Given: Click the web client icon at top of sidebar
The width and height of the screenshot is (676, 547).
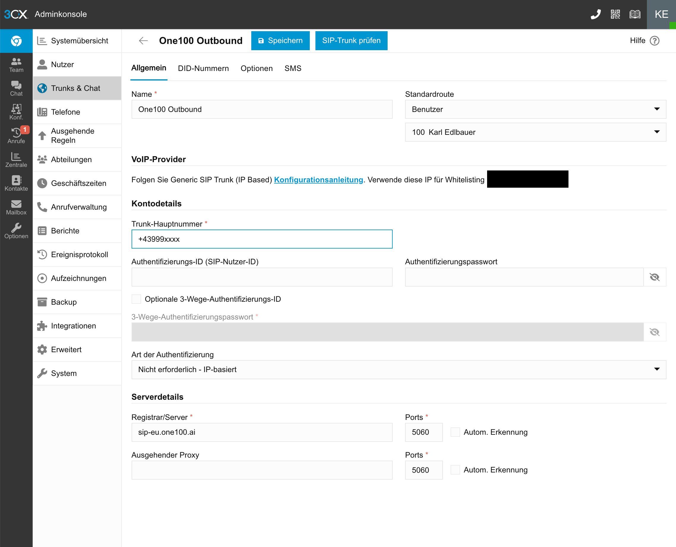Looking at the screenshot, I should (16, 41).
